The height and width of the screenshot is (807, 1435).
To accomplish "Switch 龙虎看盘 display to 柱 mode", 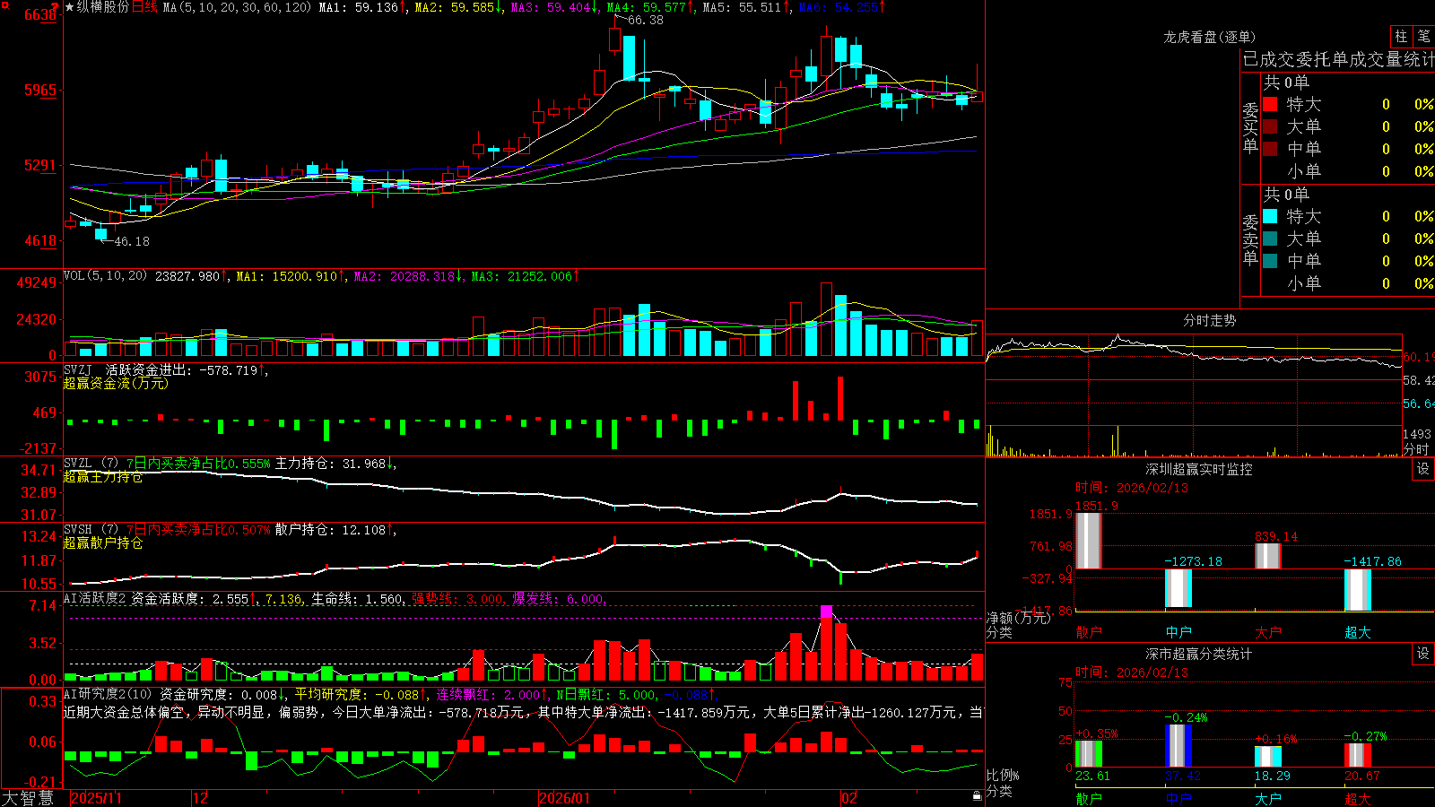I will click(1401, 36).
